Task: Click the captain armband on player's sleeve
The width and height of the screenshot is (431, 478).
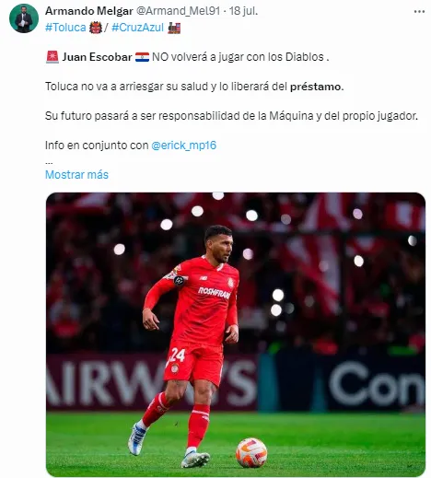Action: click(x=179, y=280)
